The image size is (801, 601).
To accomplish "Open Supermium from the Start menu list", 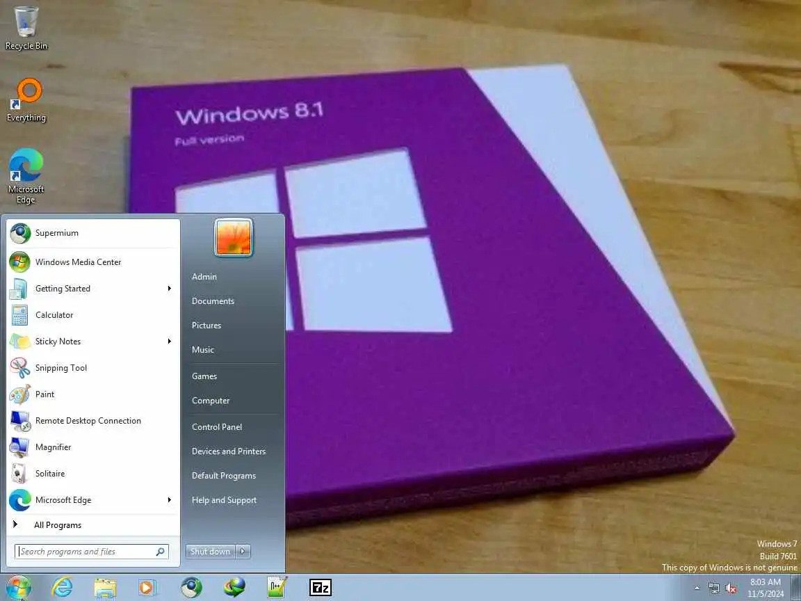I will (x=93, y=233).
